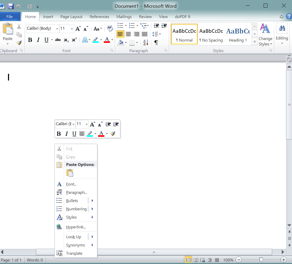292x264 pixels.
Task: Choose Paragraph... from the context menu
Action: [76, 192]
